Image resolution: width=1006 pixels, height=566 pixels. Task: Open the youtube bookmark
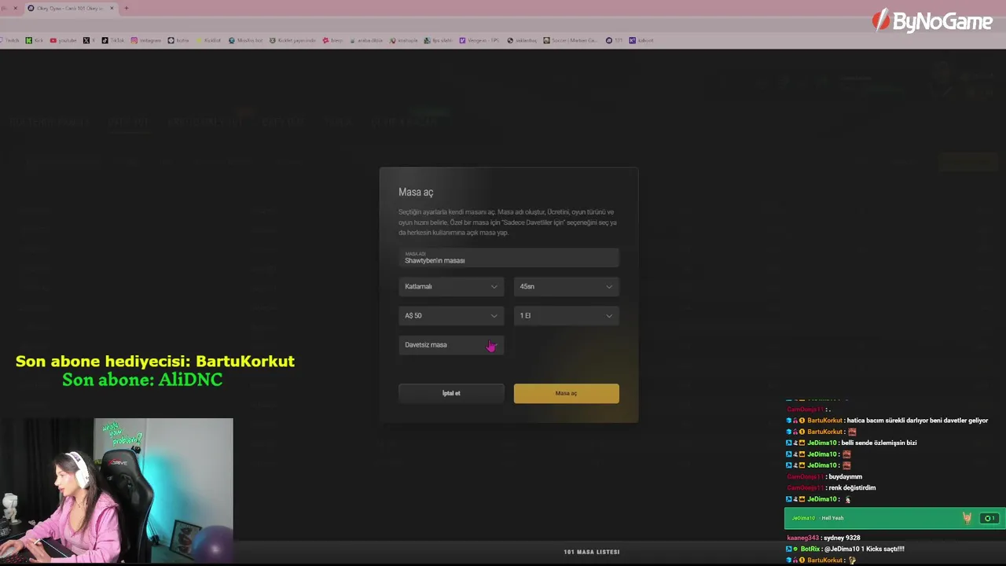coord(64,40)
